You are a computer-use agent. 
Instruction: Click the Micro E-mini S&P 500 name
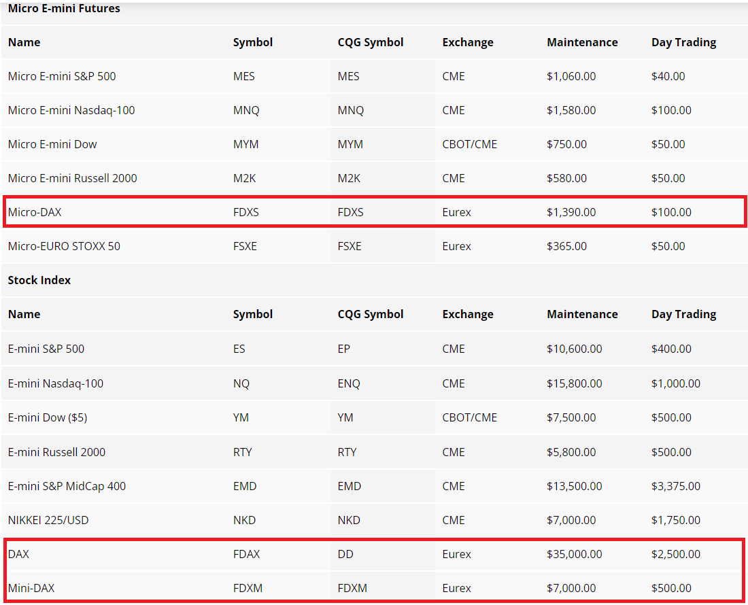point(62,76)
